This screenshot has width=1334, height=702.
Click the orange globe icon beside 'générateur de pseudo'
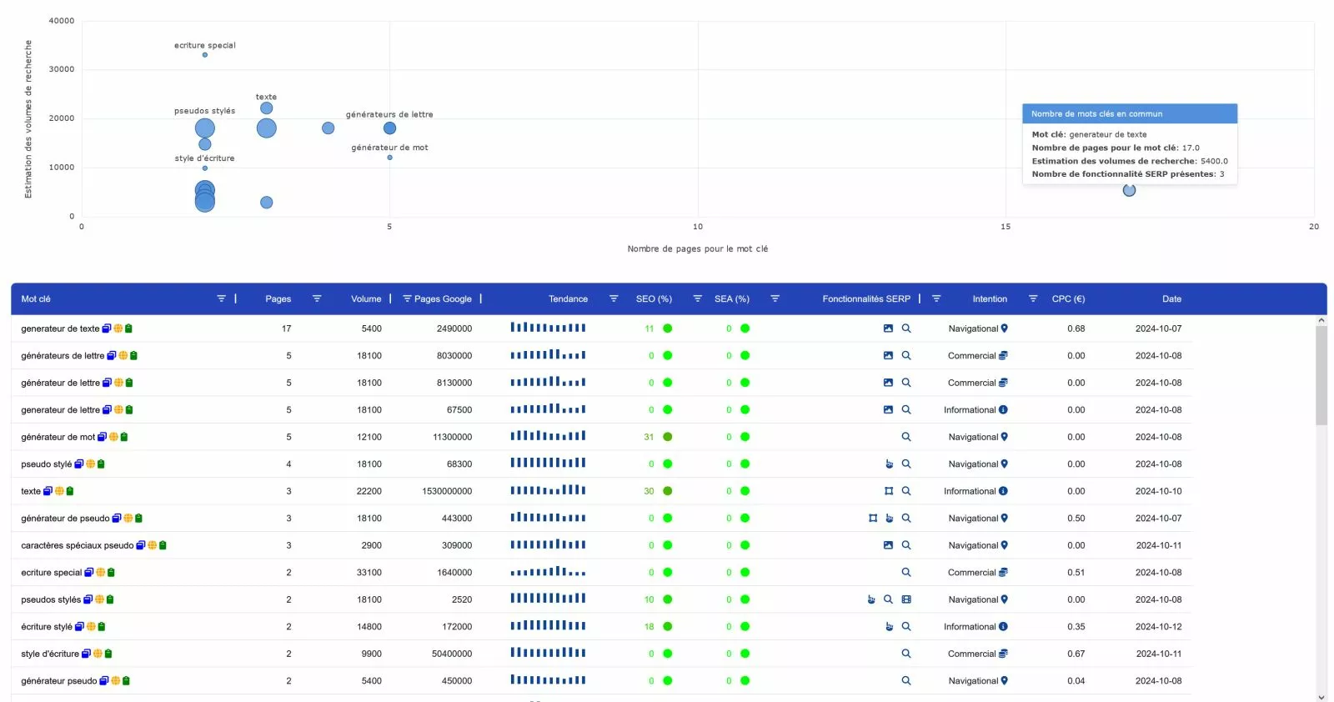point(128,519)
